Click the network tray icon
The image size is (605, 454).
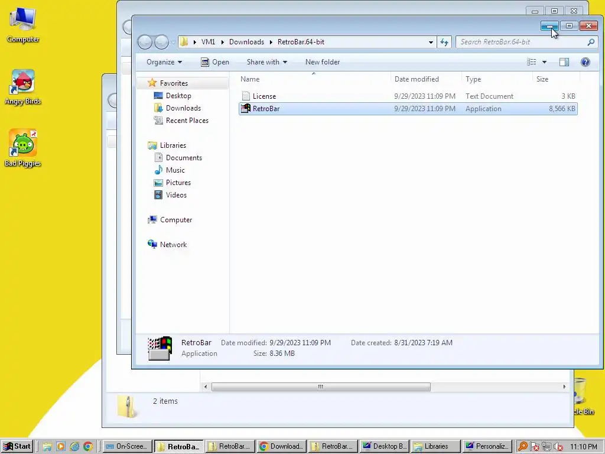point(546,447)
